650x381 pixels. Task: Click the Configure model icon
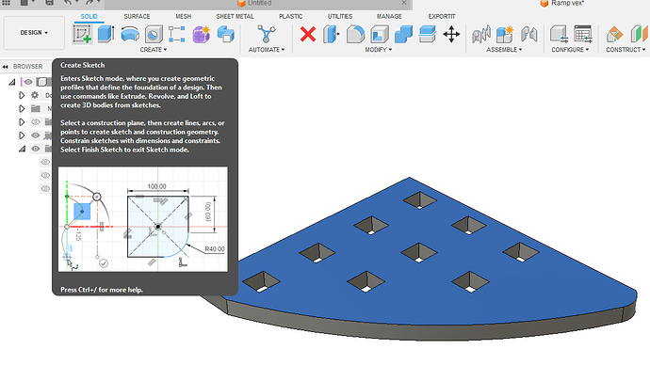coord(559,35)
